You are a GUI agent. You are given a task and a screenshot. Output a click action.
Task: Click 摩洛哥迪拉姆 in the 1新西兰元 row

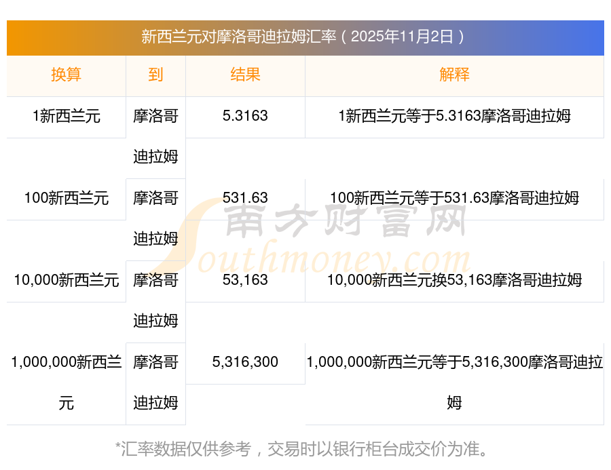click(x=155, y=136)
